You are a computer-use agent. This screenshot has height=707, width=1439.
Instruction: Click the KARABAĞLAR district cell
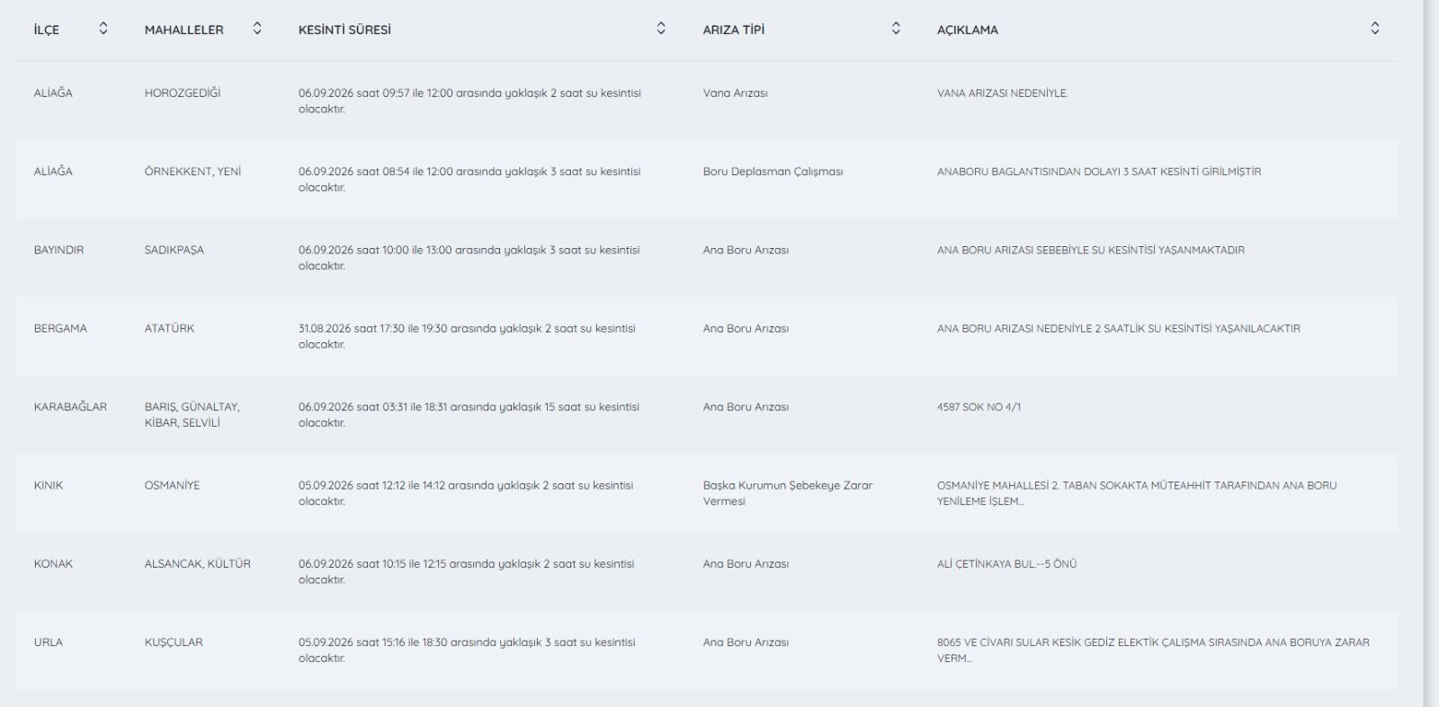(70, 407)
